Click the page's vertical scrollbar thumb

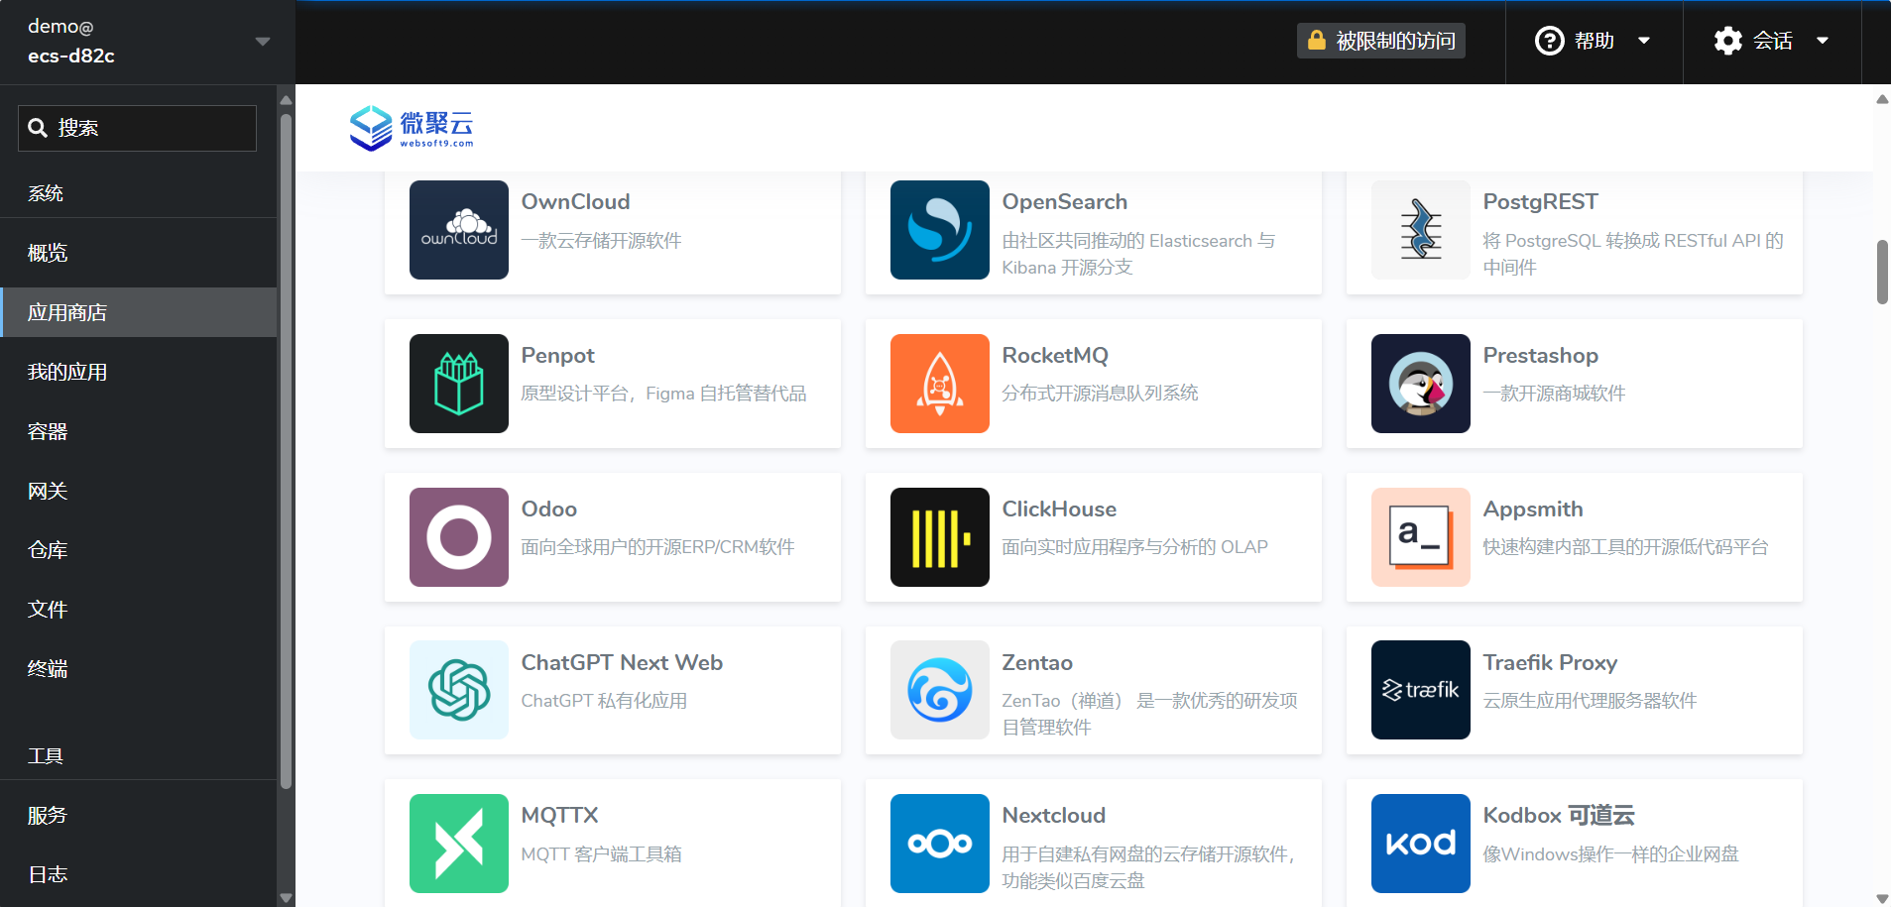(x=1881, y=272)
